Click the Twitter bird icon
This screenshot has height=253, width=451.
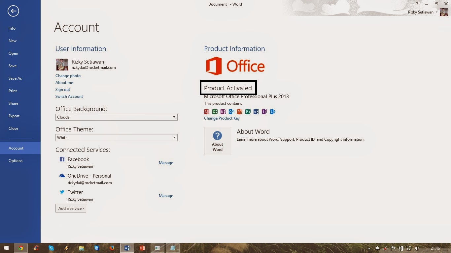[62, 192]
